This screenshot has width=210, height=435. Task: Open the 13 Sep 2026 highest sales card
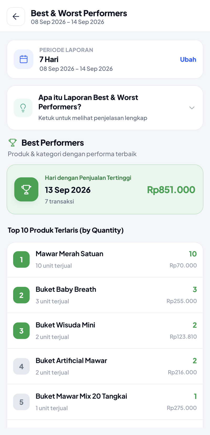pos(105,189)
